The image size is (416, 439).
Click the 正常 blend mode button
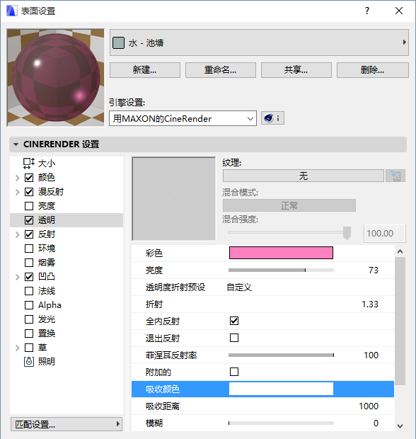click(x=289, y=205)
